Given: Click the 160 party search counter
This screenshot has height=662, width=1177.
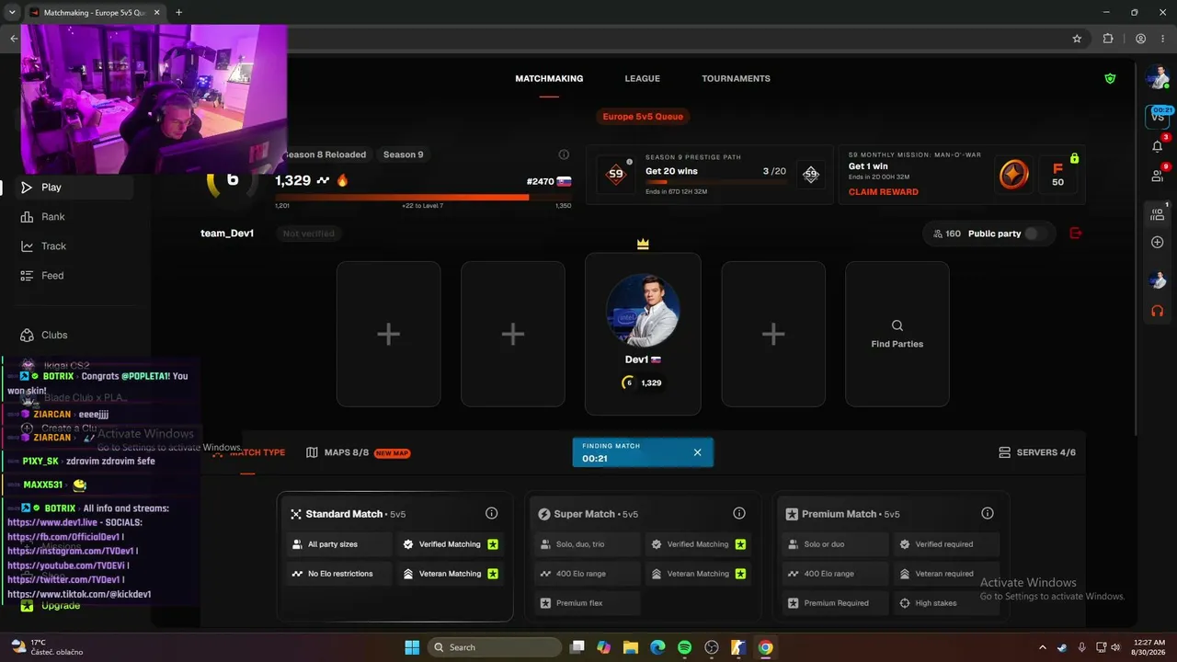Looking at the screenshot, I should [x=946, y=234].
